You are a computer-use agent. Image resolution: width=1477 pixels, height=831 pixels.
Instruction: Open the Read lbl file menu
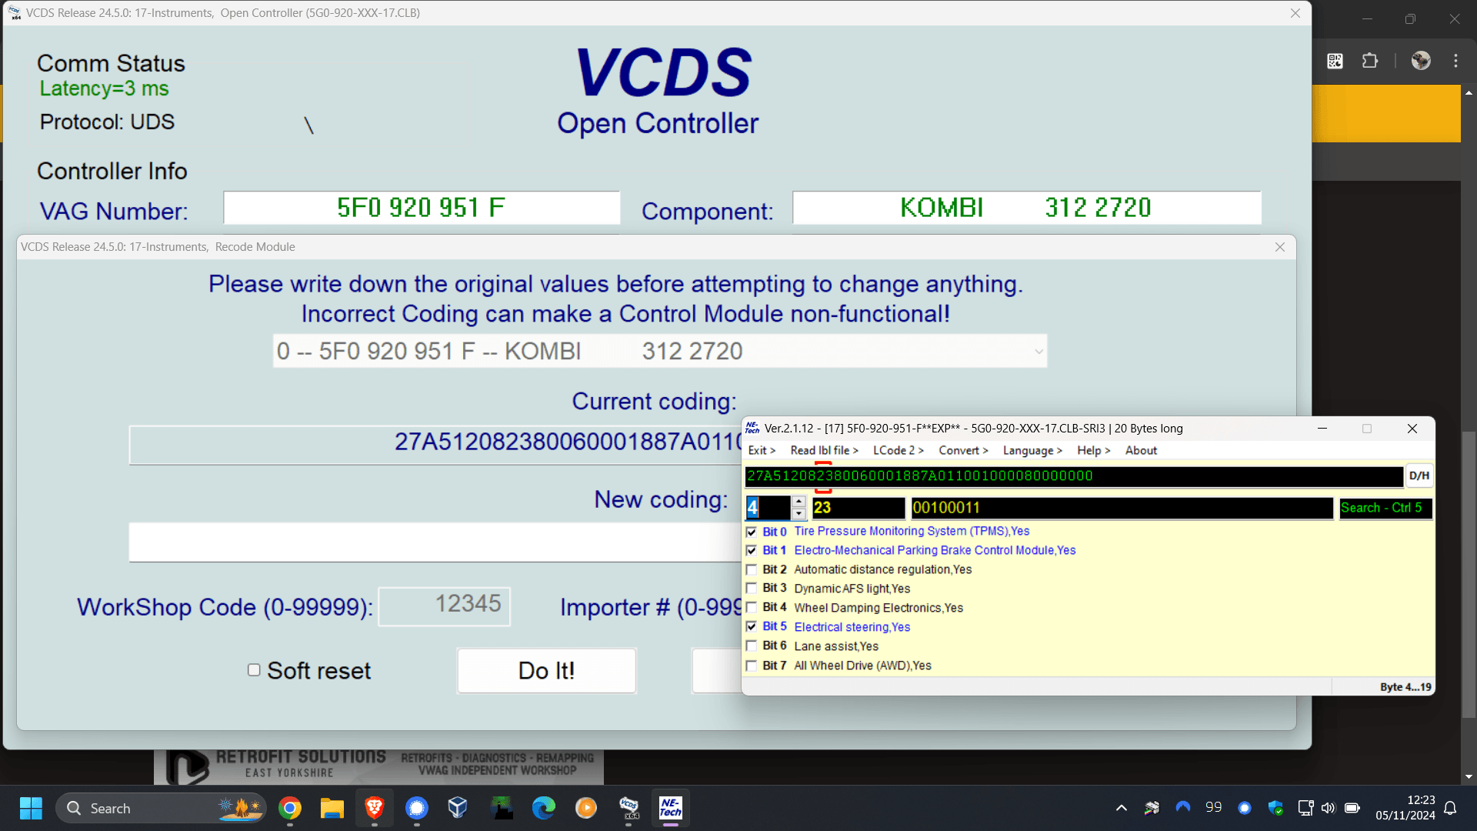[824, 451]
